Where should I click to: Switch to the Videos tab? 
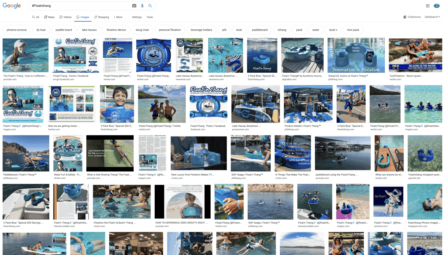point(65,17)
